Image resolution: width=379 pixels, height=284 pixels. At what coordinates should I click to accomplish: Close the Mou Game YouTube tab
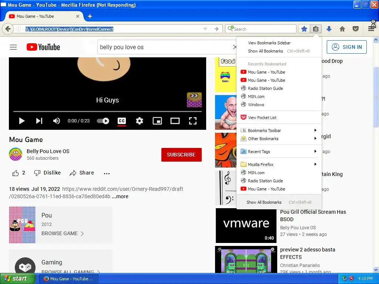pyautogui.click(x=78, y=16)
